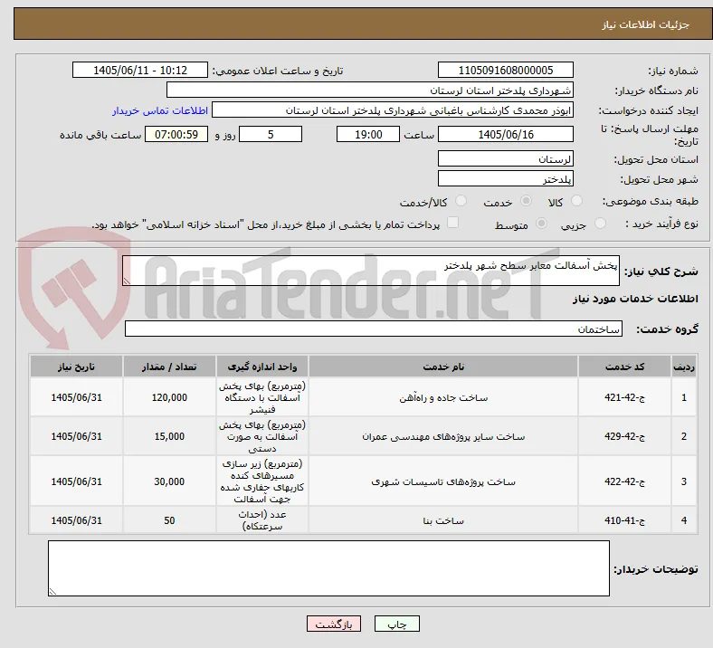The width and height of the screenshot is (713, 648).
Task: Click the احداث سرعتکاه unit cell
Action: [262, 520]
